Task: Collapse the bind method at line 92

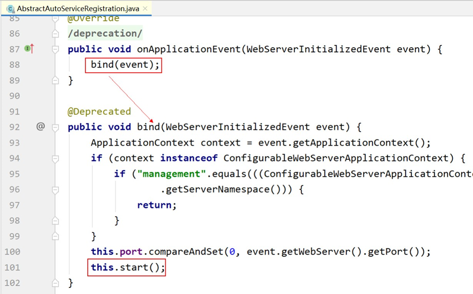Action: (55, 128)
